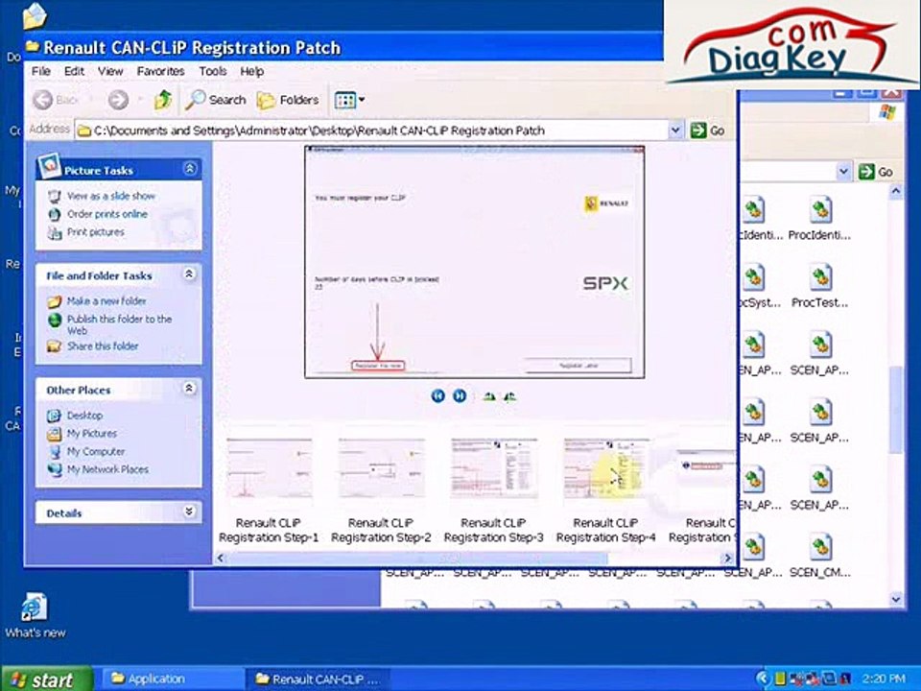This screenshot has height=691, width=921.
Task: Rotate image counterclockwise icon
Action: tap(509, 396)
